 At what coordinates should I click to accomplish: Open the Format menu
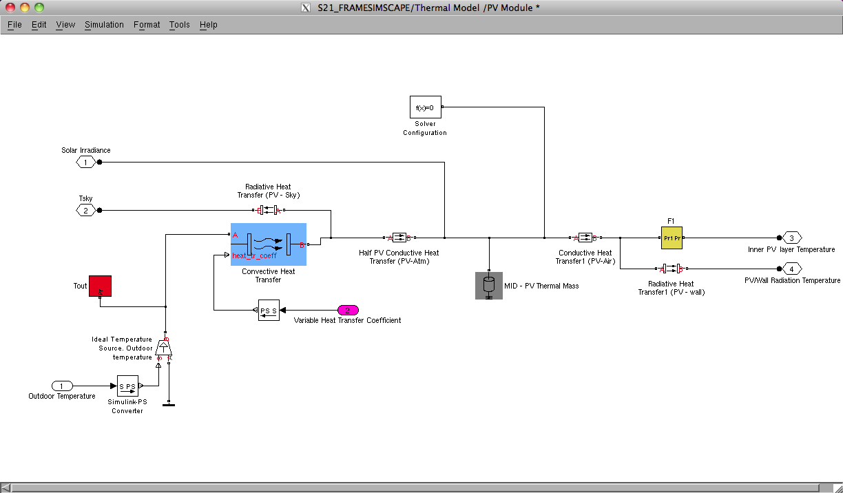coord(147,25)
